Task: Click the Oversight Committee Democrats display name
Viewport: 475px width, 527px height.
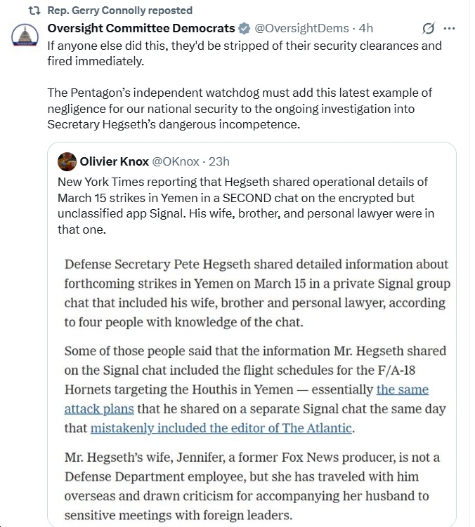Action: pos(141,29)
